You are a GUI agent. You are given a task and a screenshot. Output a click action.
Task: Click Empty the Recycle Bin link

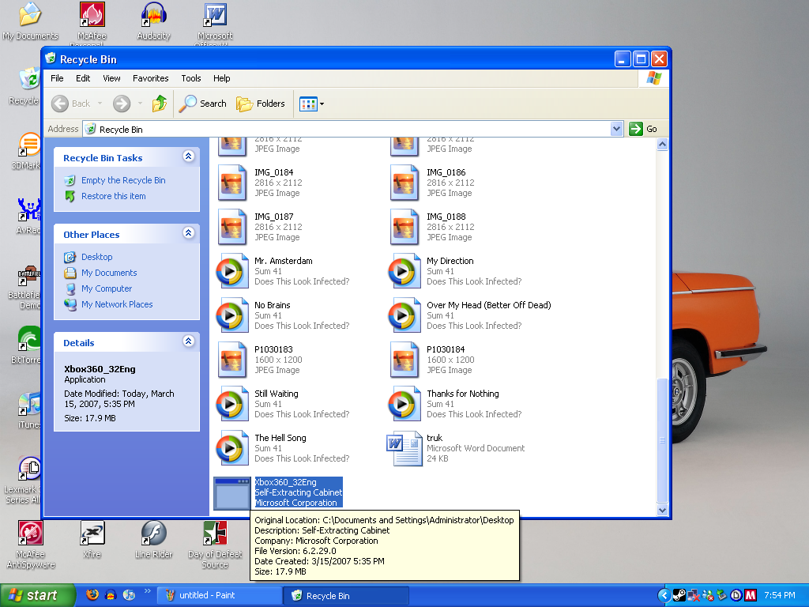pyautogui.click(x=123, y=180)
